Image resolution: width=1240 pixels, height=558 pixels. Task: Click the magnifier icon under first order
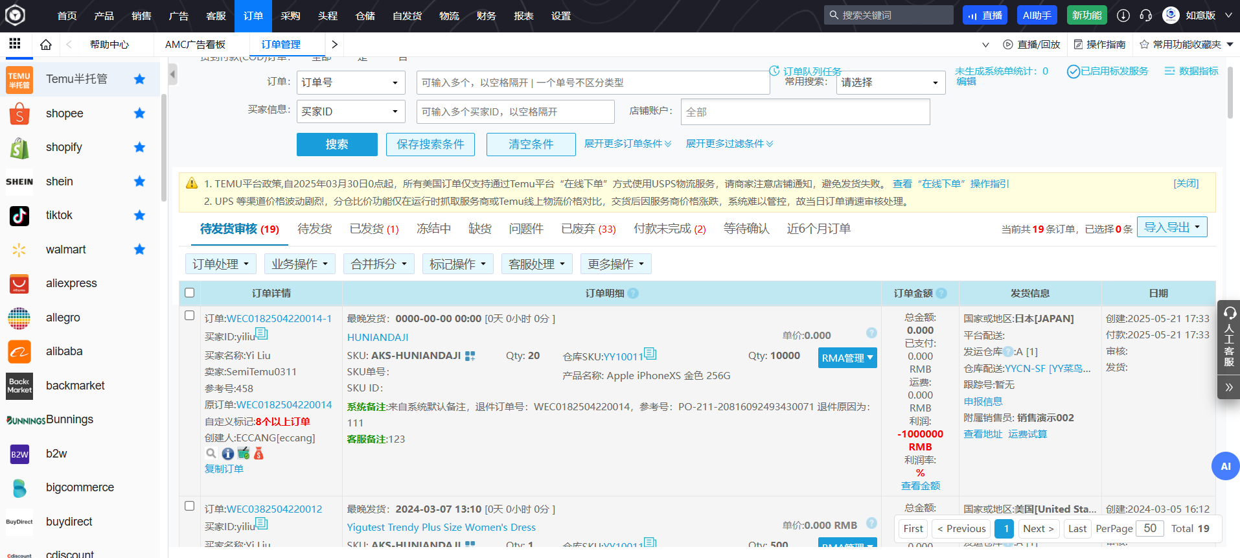pos(211,454)
